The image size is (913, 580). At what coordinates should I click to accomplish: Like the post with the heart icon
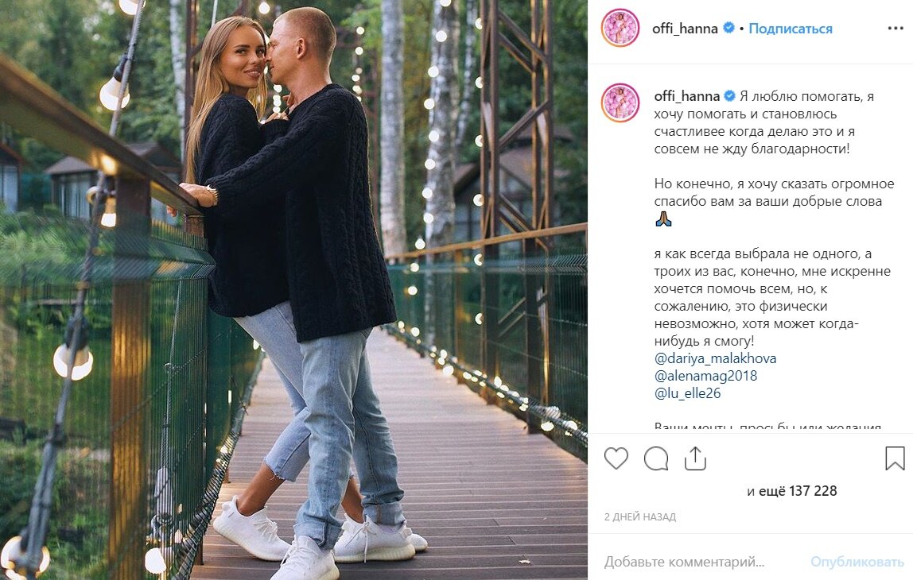pyautogui.click(x=616, y=458)
